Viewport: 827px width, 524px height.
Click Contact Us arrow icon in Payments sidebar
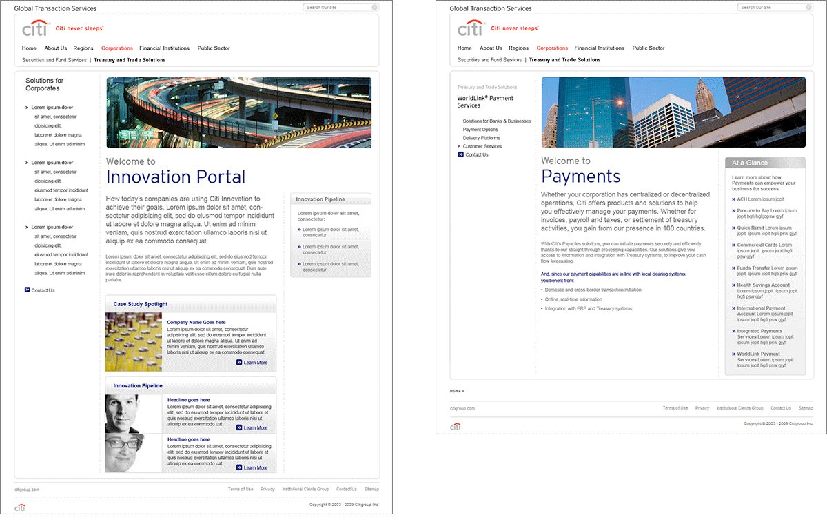[x=461, y=154]
